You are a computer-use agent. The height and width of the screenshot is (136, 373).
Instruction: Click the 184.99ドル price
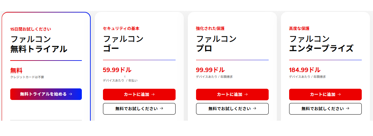304,70
